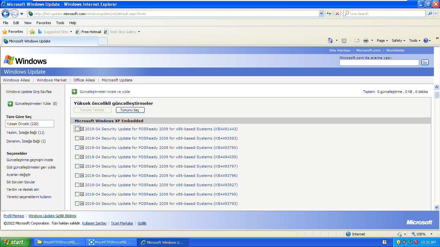Check the box for update KB4493563

[77, 138]
